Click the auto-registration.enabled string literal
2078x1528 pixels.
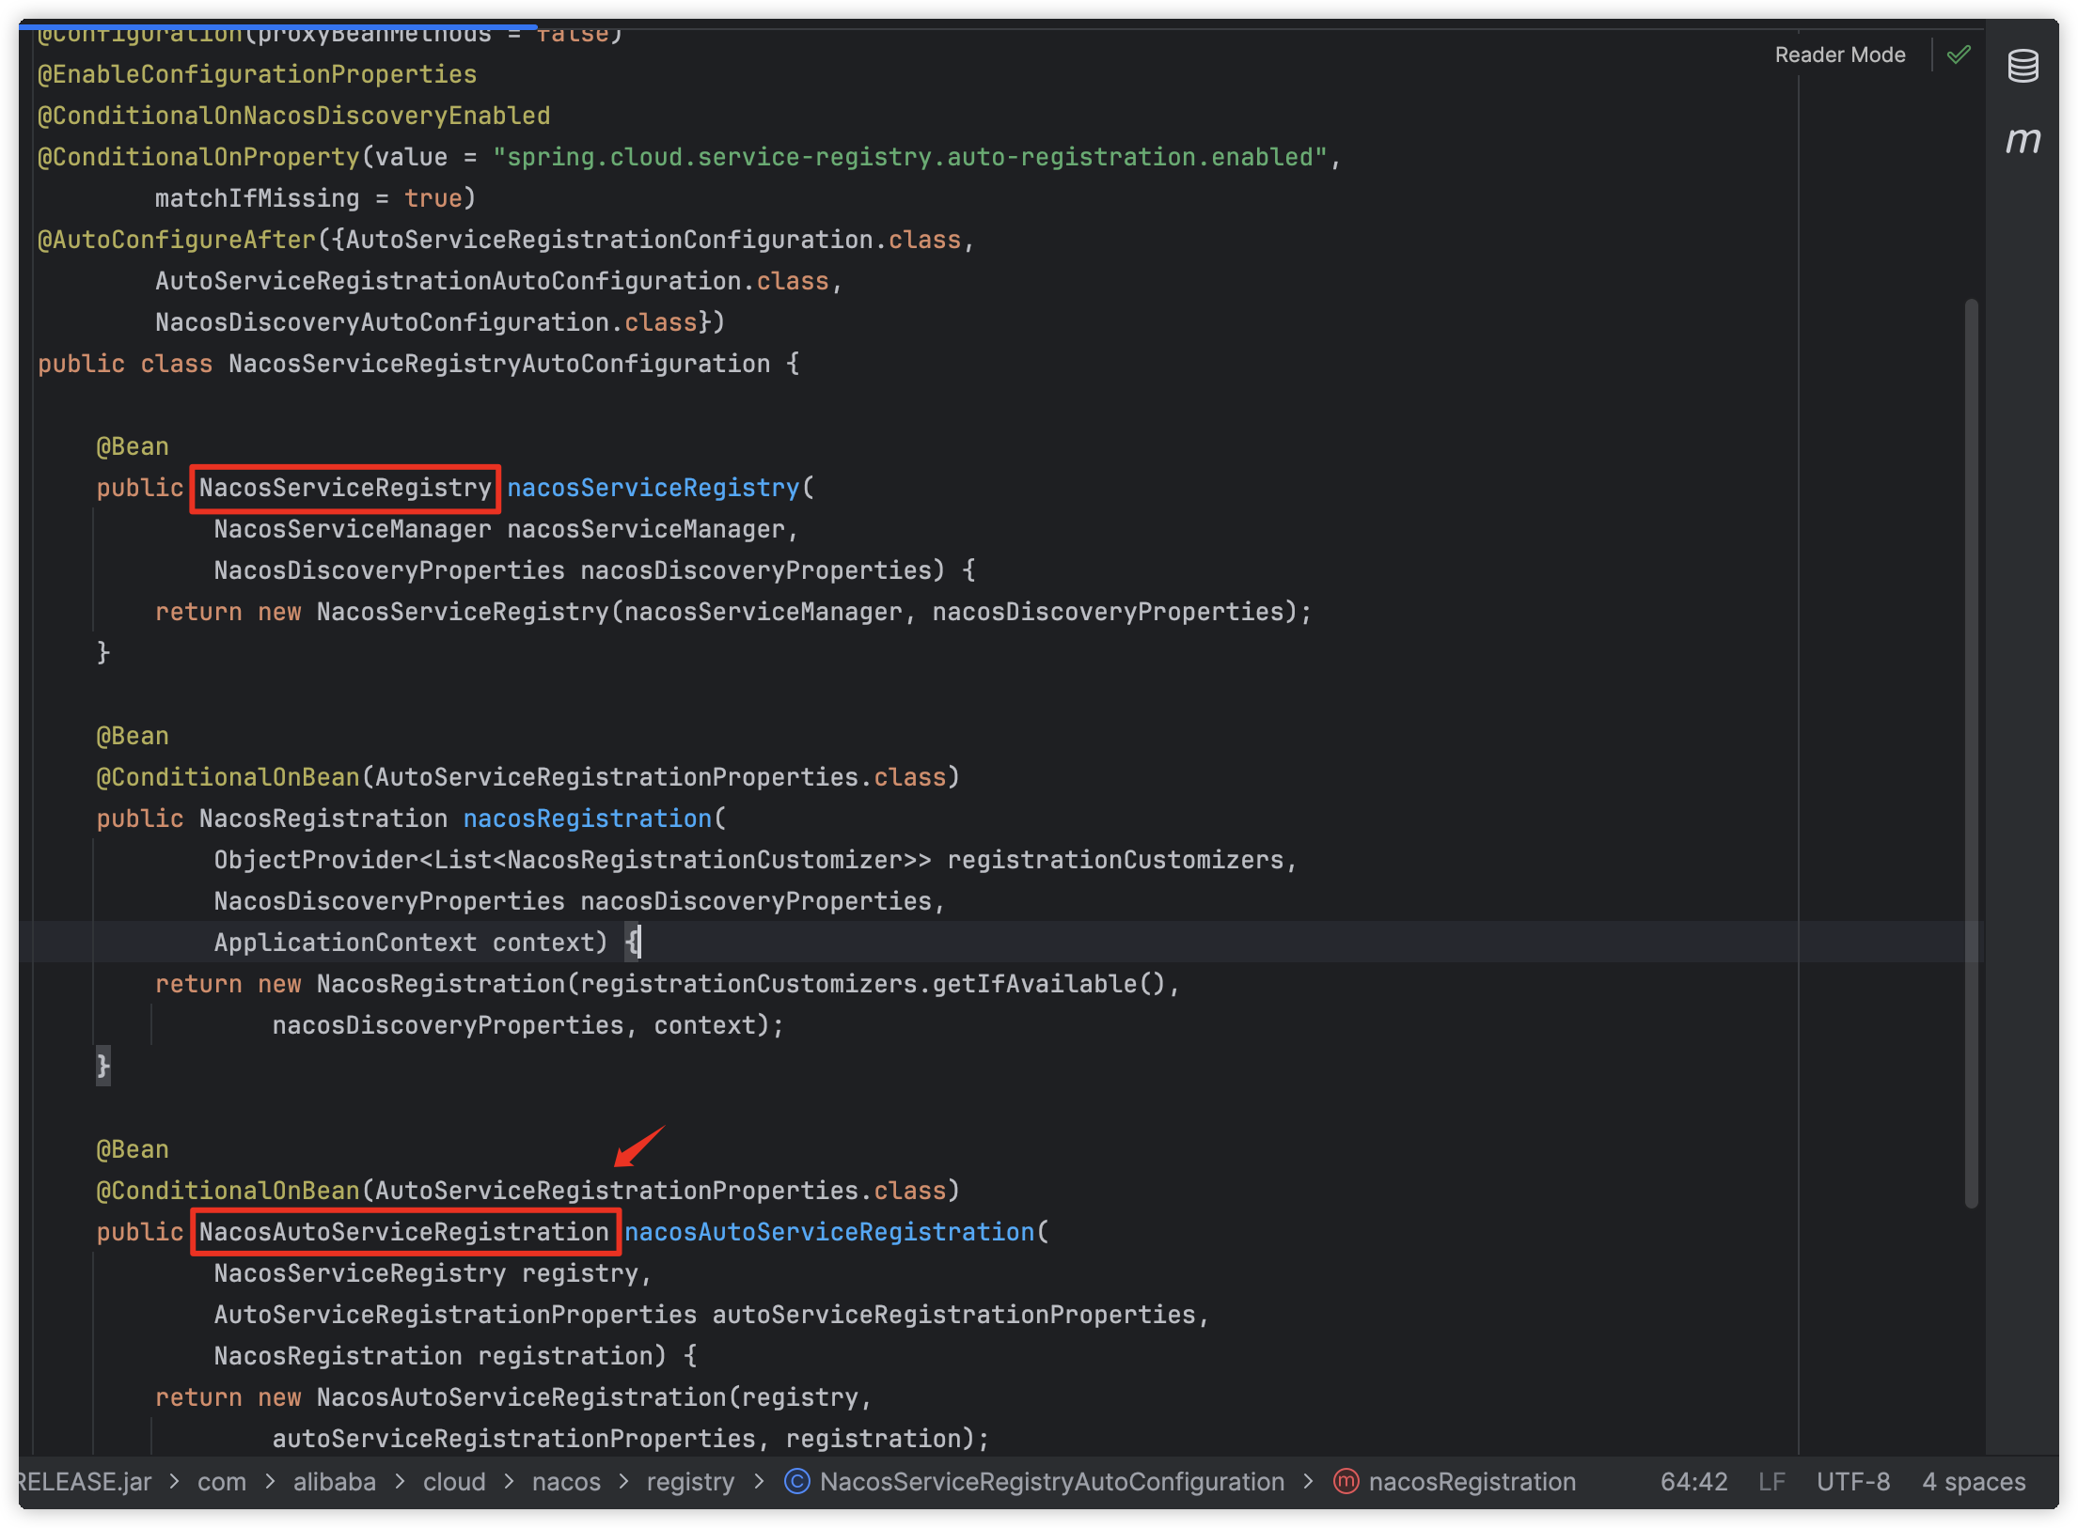pos(910,156)
